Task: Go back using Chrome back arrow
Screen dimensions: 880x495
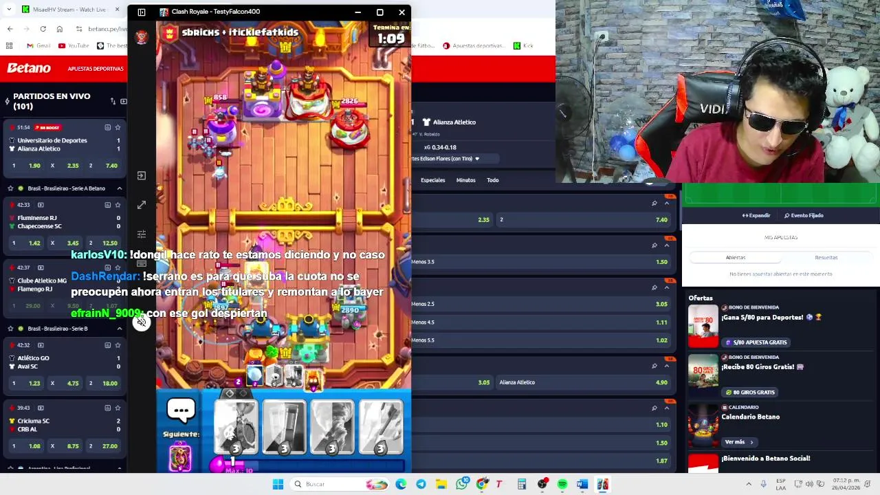Action: pos(10,29)
